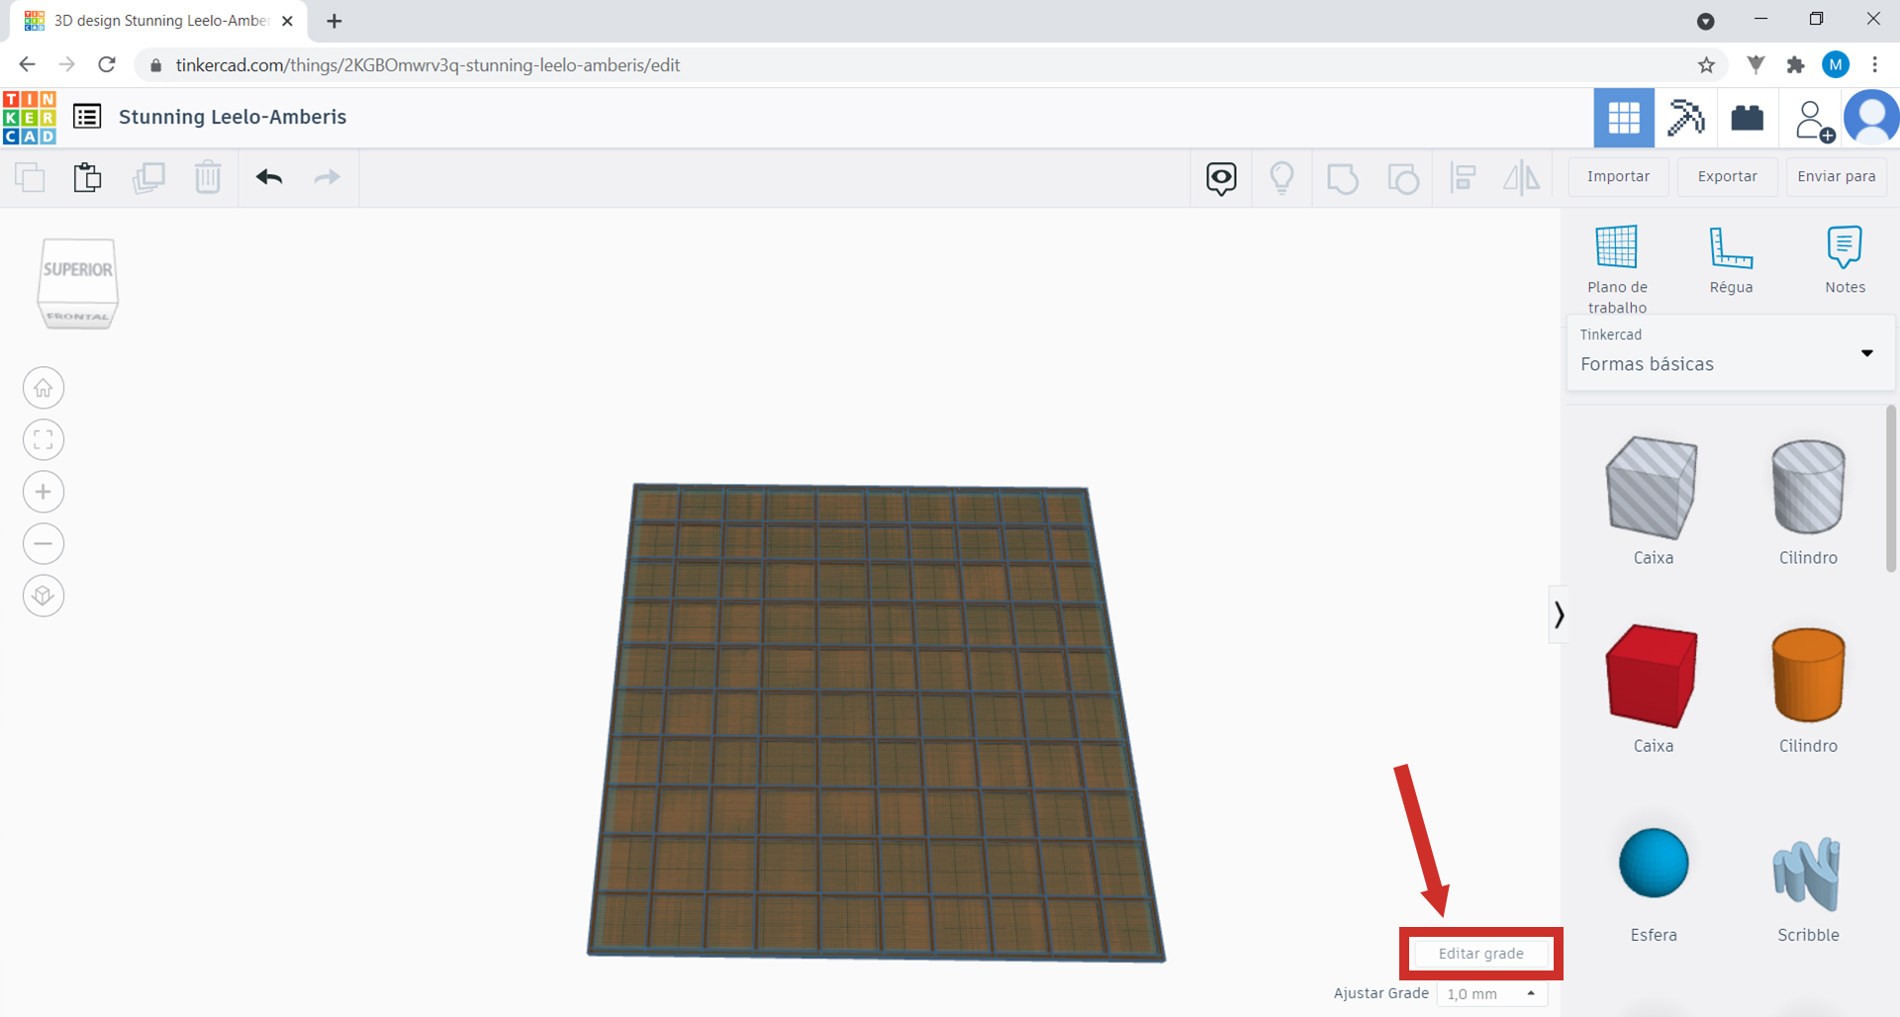
Task: Toggle the show all eye icon
Action: 1221,178
